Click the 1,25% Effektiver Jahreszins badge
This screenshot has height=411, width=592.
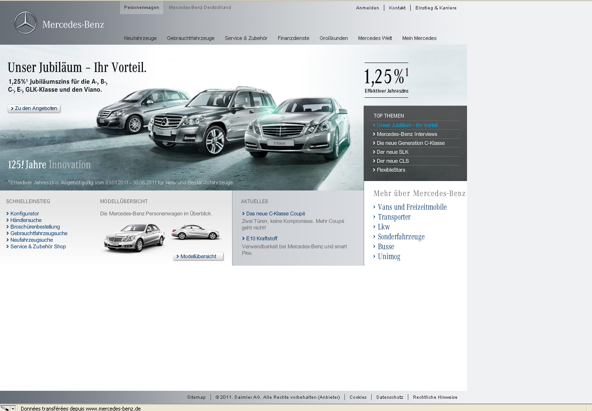tap(386, 80)
